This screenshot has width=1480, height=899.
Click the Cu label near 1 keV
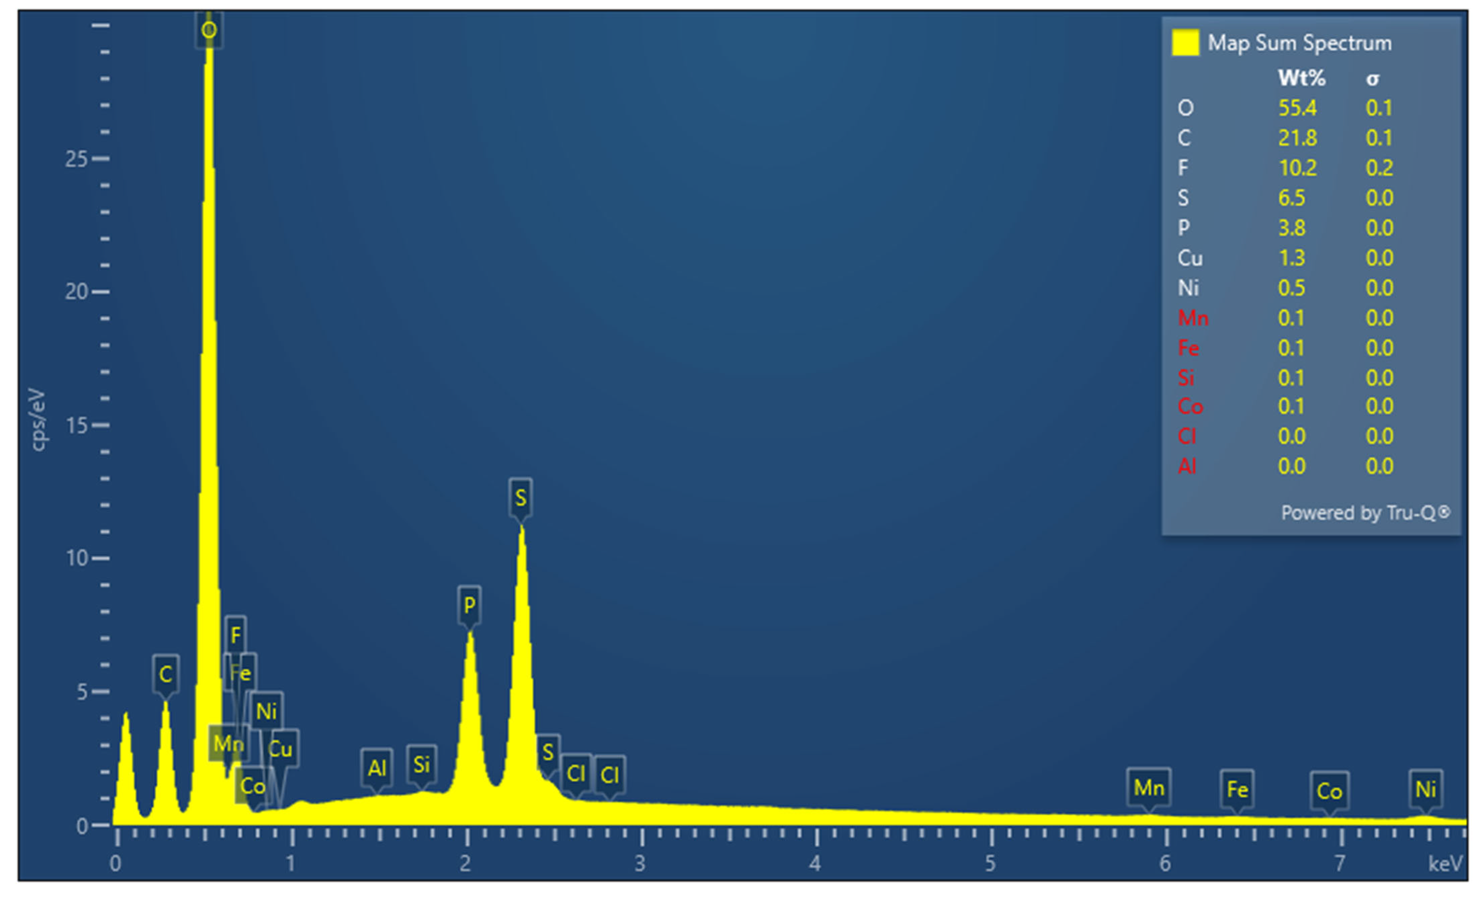pyautogui.click(x=281, y=748)
